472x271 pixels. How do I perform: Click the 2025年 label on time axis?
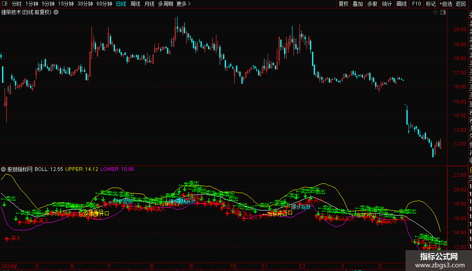[9, 266]
